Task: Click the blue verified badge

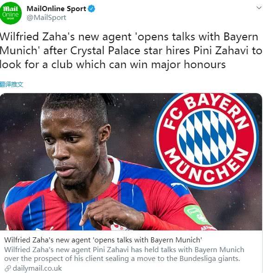Action: point(91,8)
